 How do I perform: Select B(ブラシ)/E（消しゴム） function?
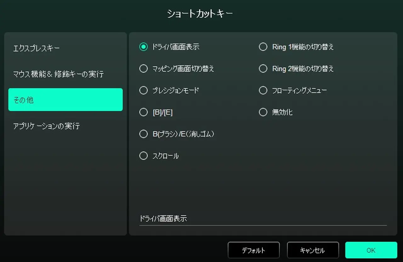click(x=144, y=134)
